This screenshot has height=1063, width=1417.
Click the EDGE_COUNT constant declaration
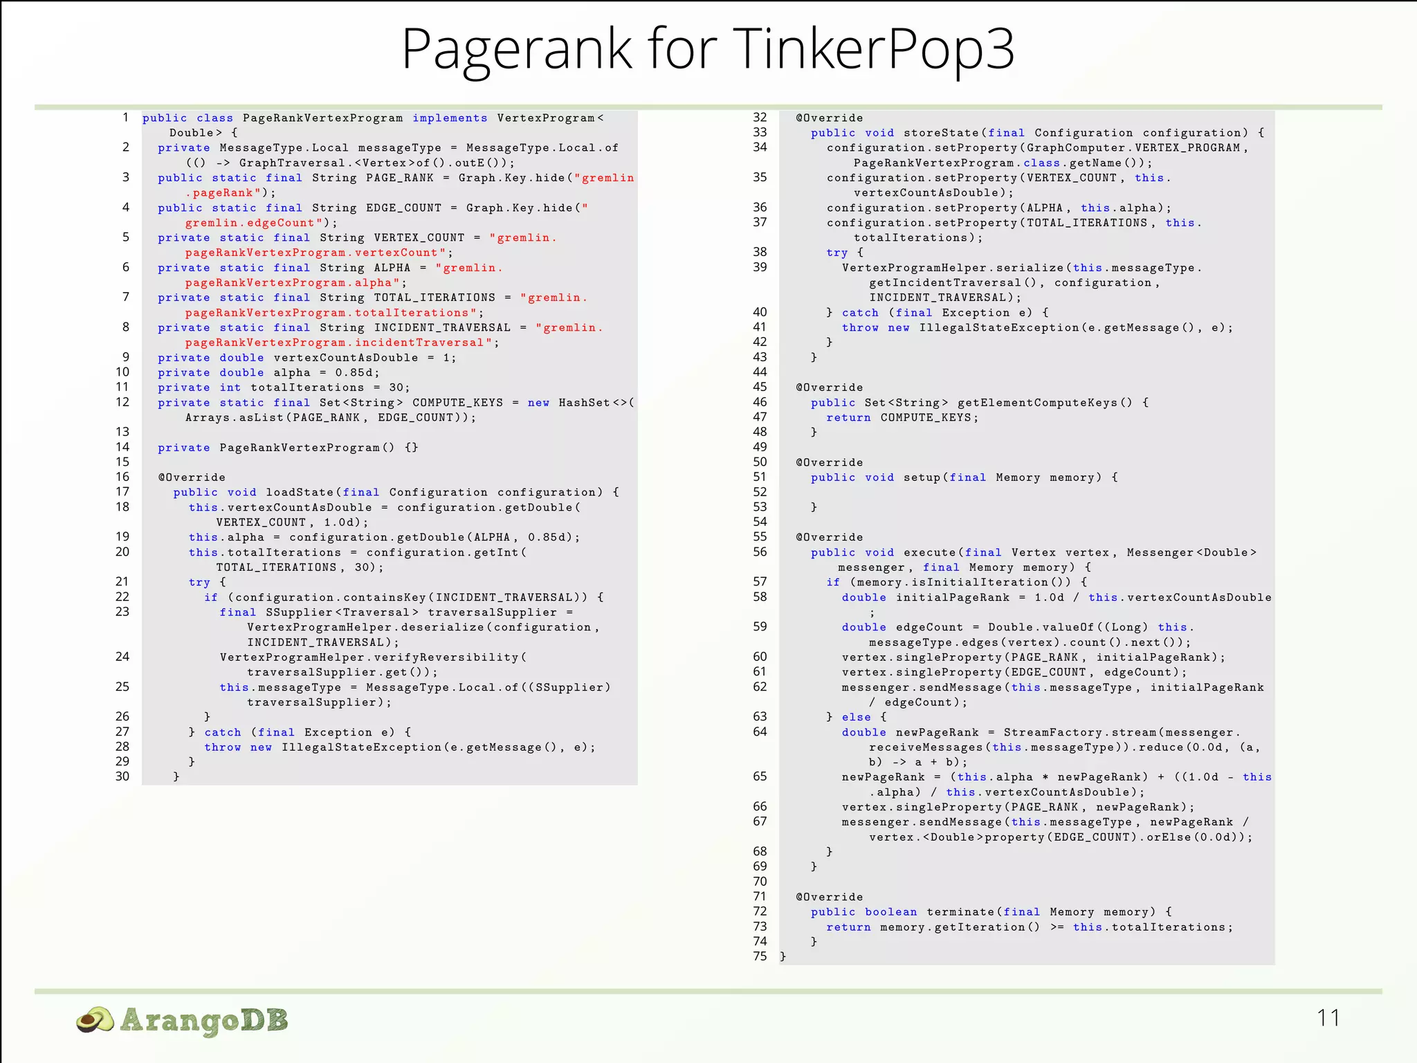[x=373, y=215]
